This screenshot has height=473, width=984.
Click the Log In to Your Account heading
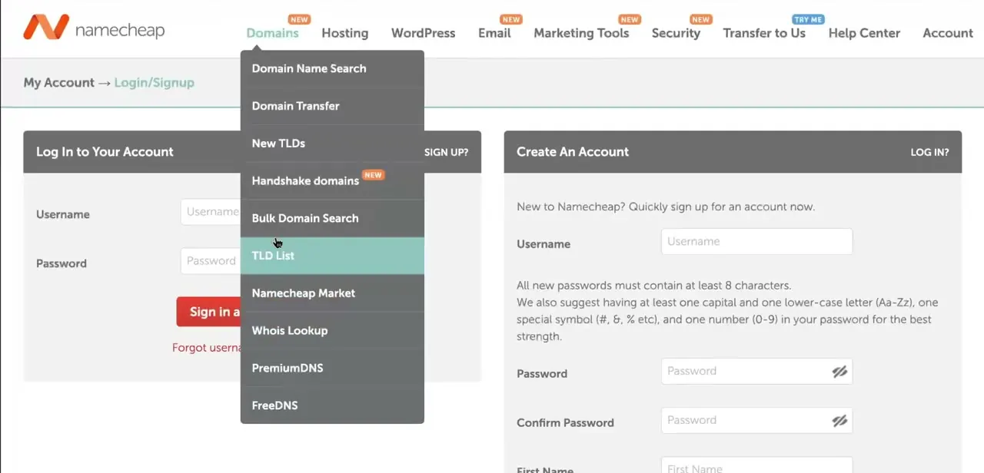click(105, 152)
